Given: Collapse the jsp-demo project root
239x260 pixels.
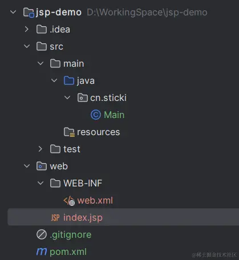Looking at the screenshot, I should (13, 12).
